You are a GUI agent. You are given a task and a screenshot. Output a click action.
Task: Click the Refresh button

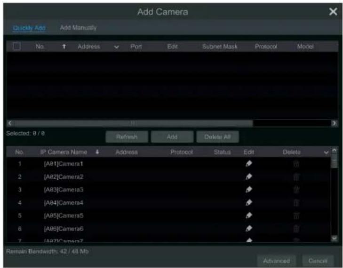[127, 137]
